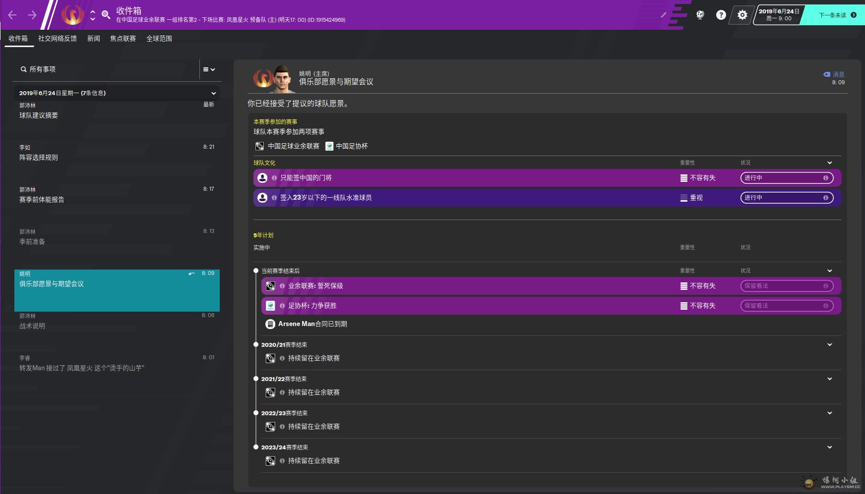865x494 pixels.
Task: Click 进行中 status for 只能签中国的门将
Action: [x=786, y=178]
